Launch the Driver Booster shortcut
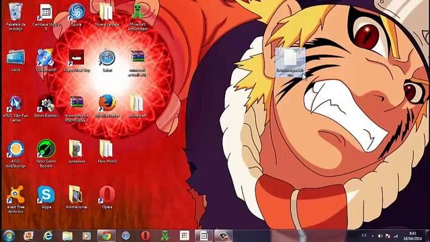 coord(46,106)
